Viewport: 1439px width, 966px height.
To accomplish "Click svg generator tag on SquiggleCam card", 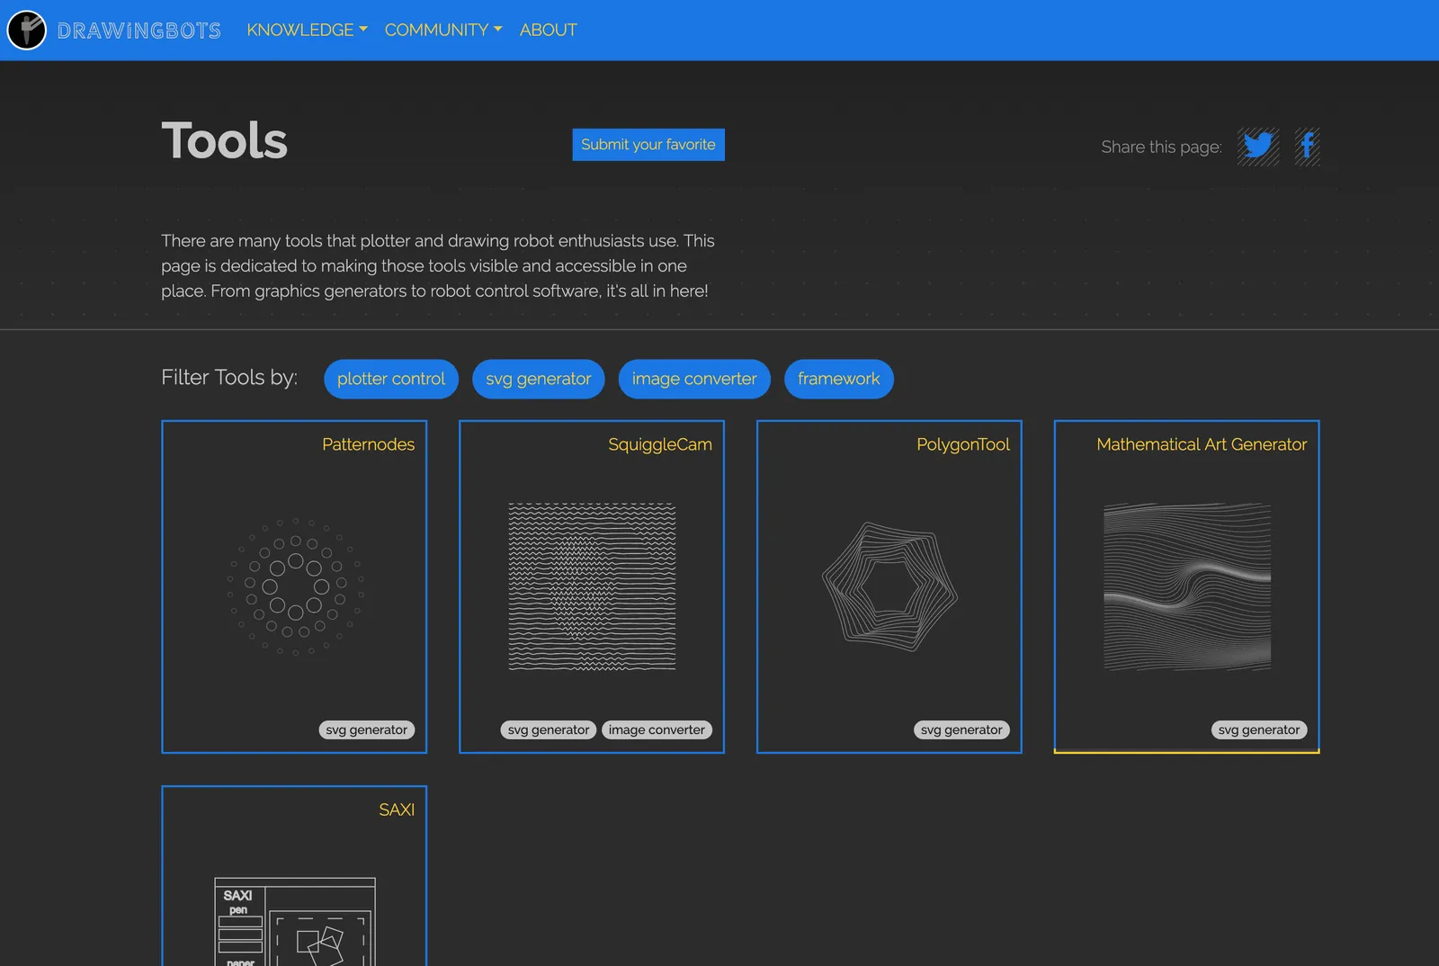I will point(549,730).
